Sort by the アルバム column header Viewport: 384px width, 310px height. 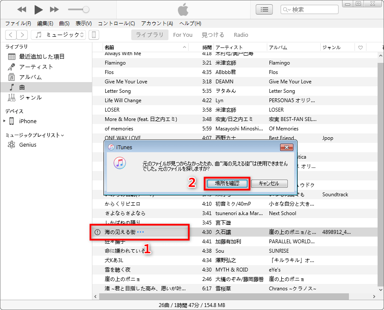pos(293,47)
